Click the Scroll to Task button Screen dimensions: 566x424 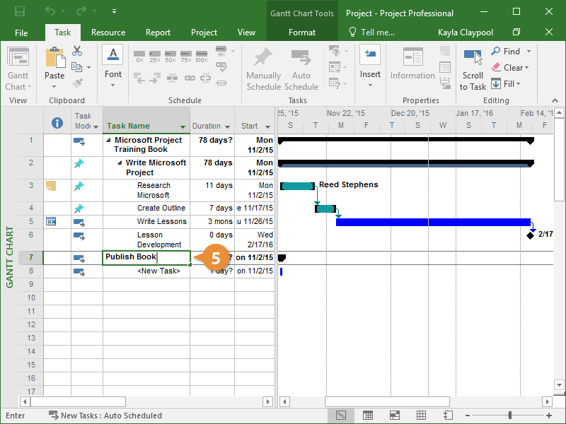pos(473,70)
